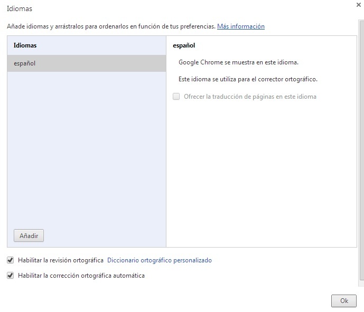Viewport: 364px width, 312px height.
Task: Tick the page translation offer checkbox box
Action: click(x=176, y=97)
